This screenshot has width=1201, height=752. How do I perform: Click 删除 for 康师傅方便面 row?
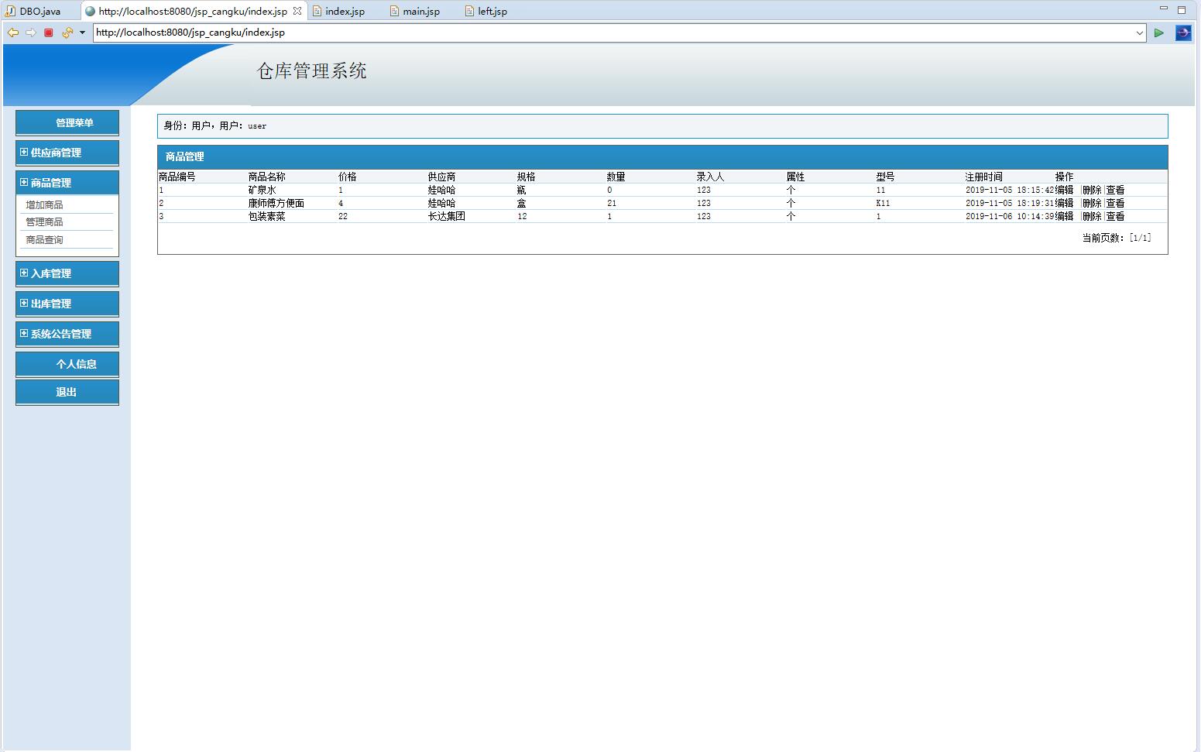1092,203
